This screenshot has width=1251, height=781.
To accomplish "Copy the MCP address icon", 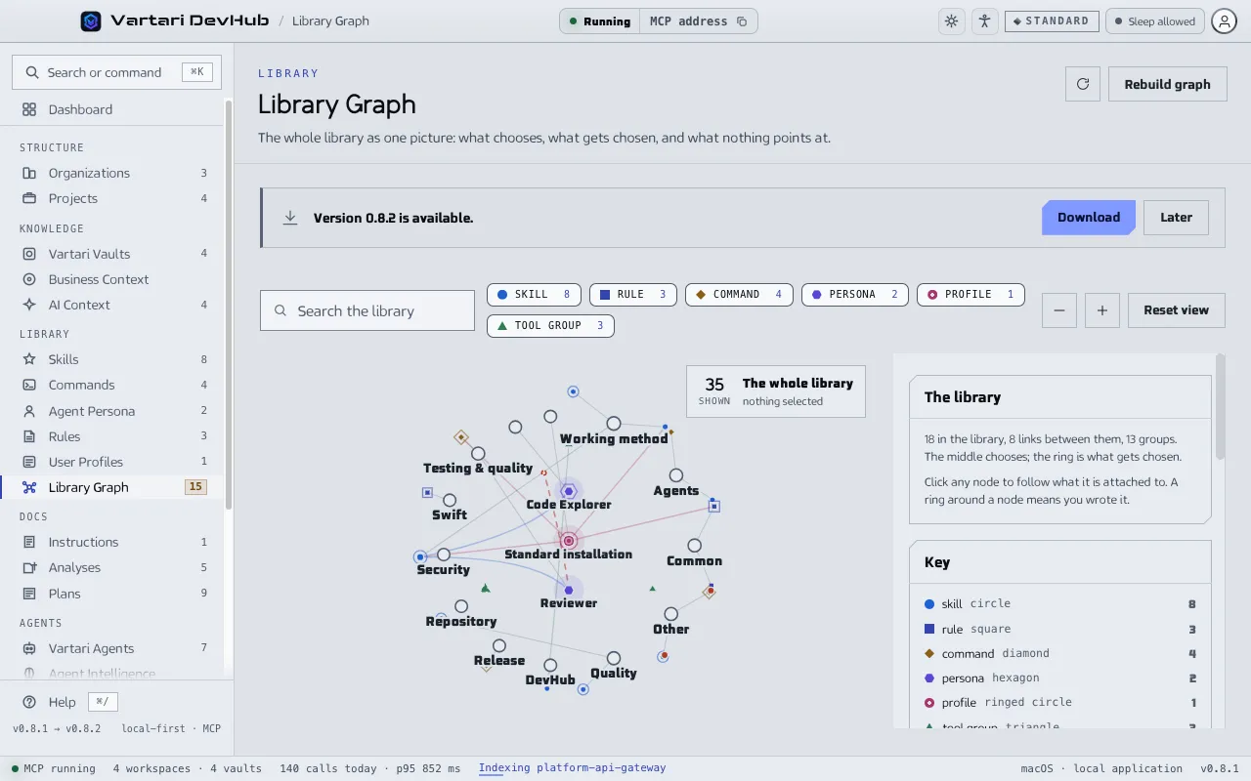I will (742, 21).
